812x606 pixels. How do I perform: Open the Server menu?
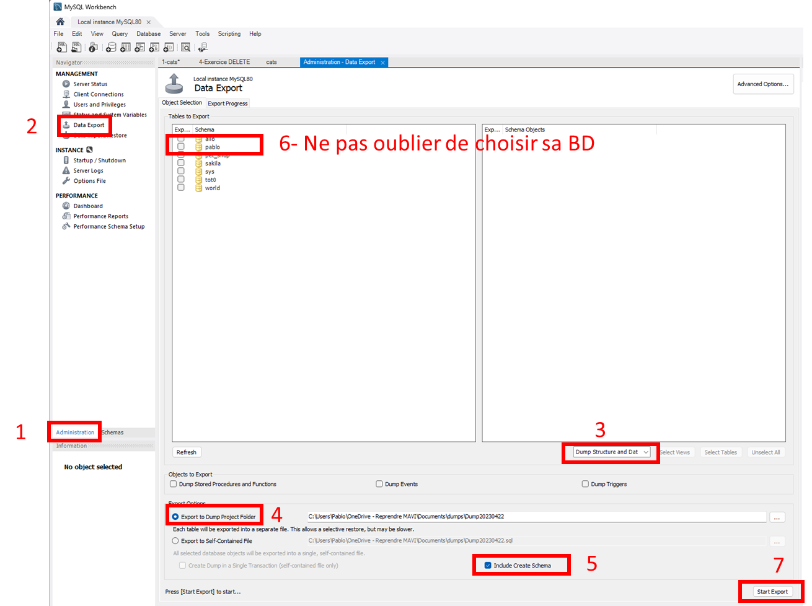pos(178,34)
